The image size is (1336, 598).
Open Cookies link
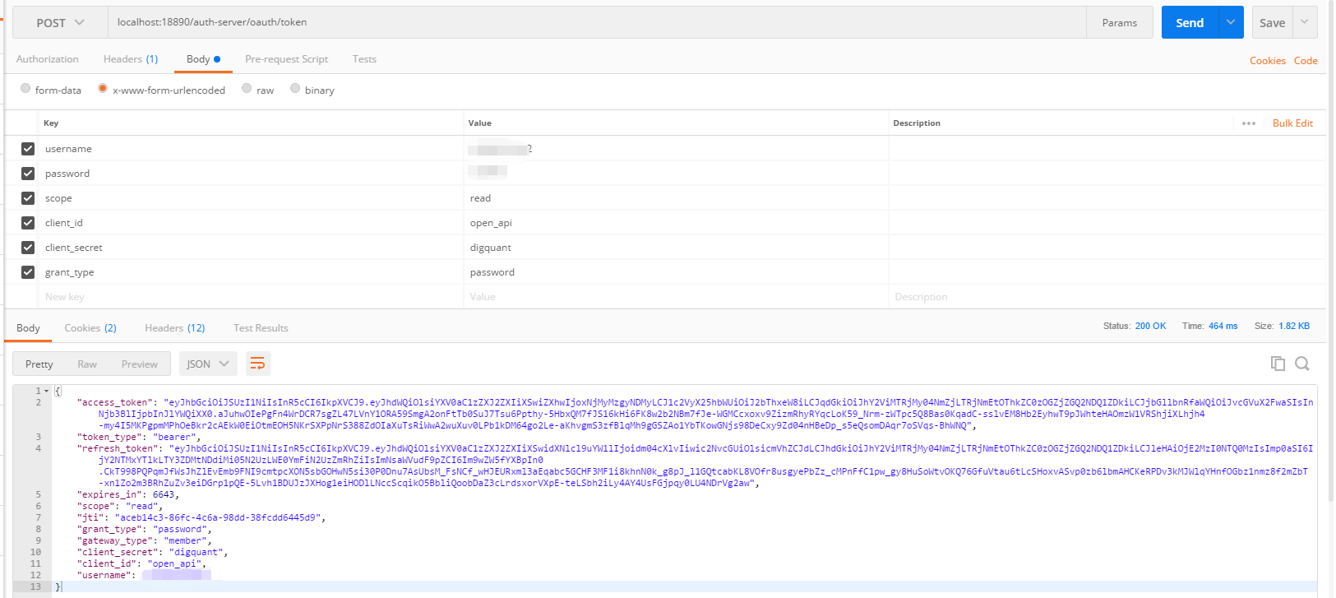tap(1268, 61)
